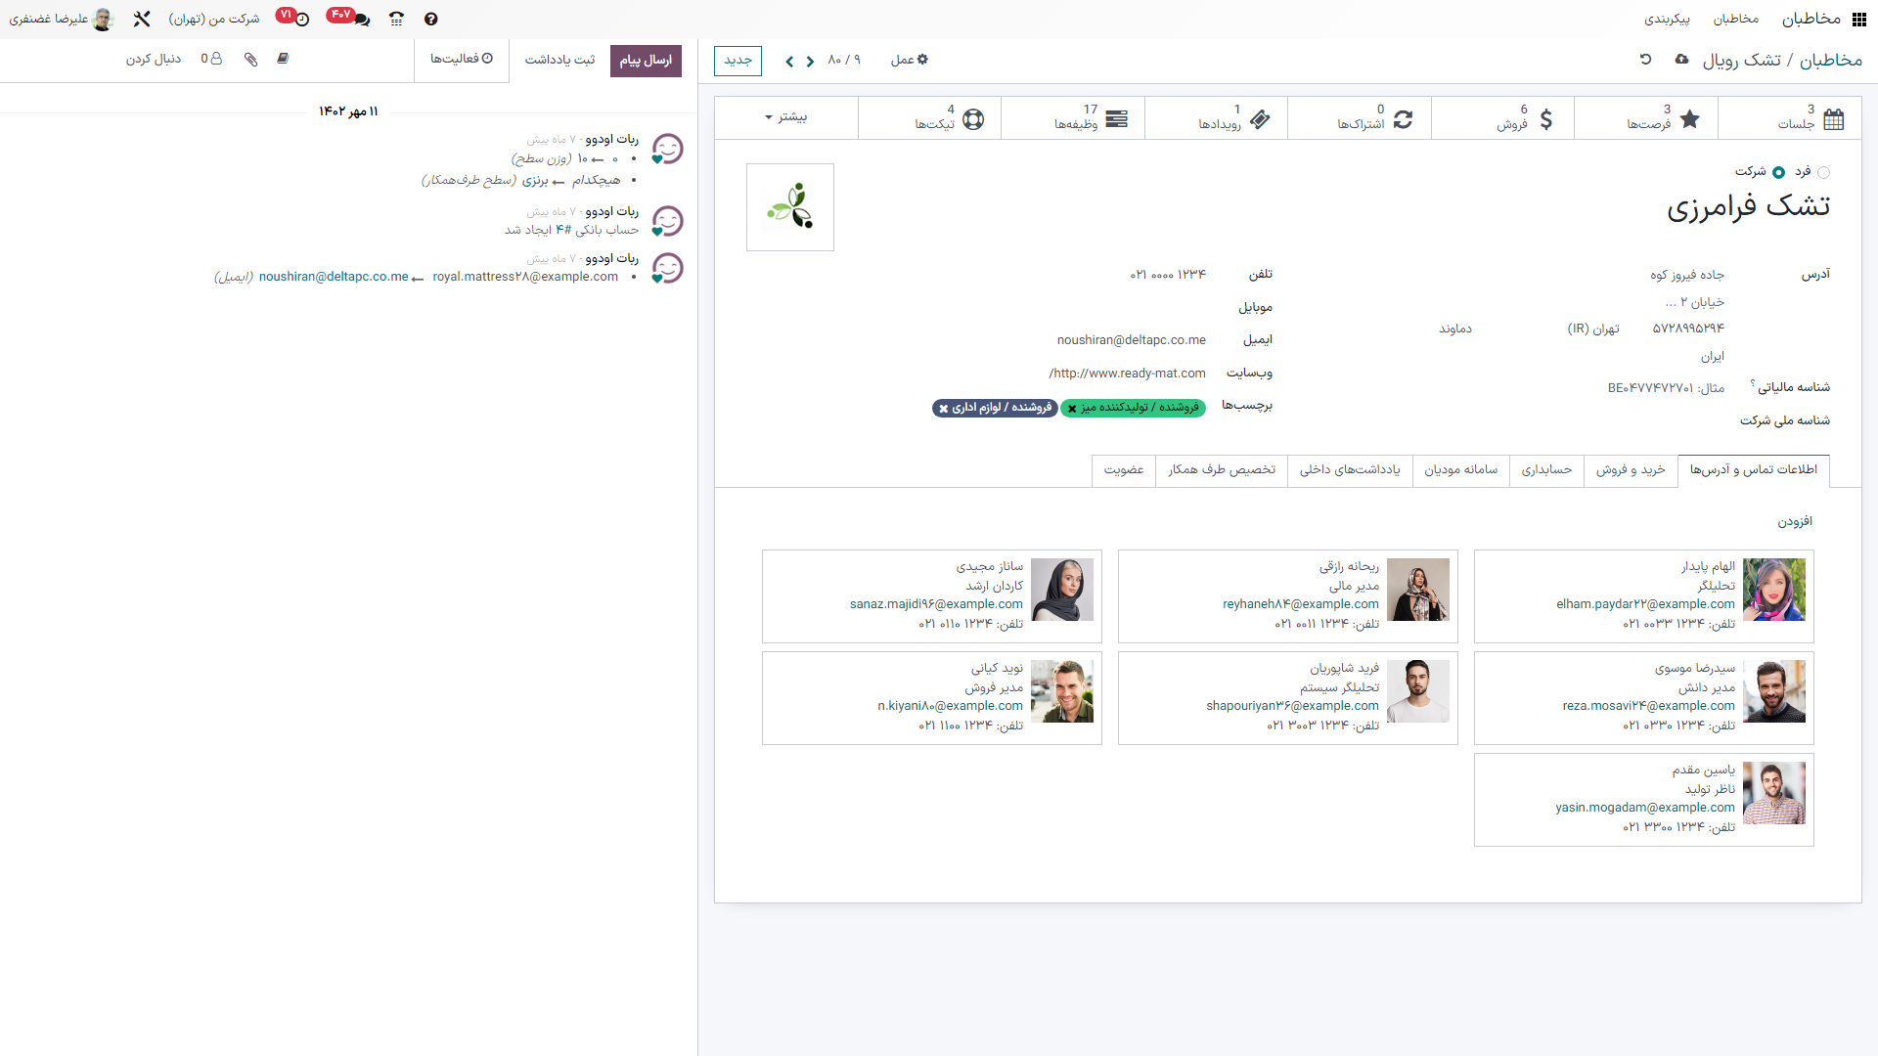Image resolution: width=1878 pixels, height=1056 pixels.
Task: Select the Individual (فرد) radio button
Action: tap(1823, 172)
